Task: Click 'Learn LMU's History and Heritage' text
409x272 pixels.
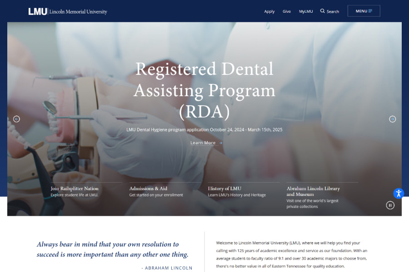Action: tap(237, 195)
